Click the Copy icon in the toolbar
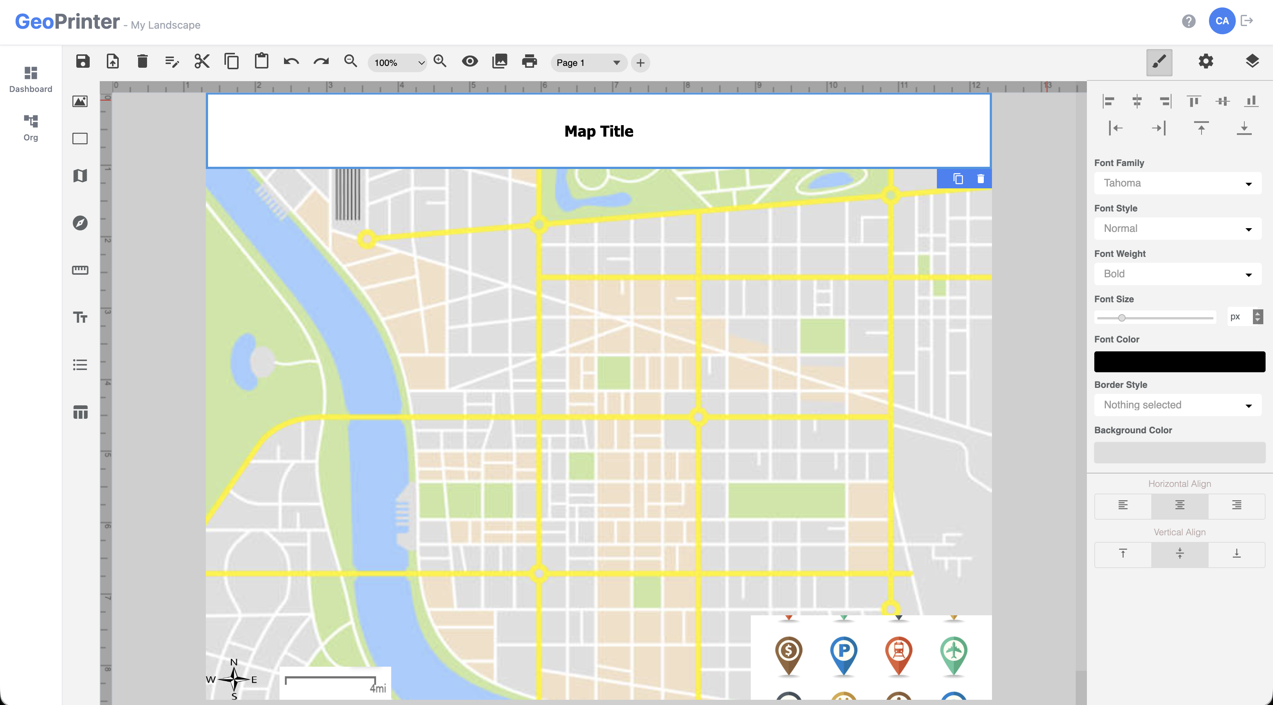1273x705 pixels. 231,61
